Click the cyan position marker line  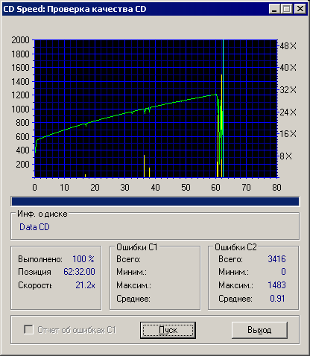coord(223,109)
